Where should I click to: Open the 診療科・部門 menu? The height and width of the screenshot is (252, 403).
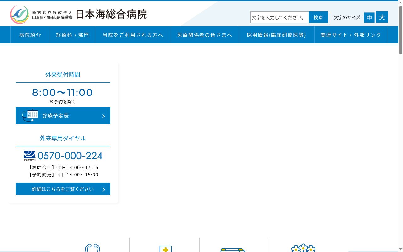coord(73,35)
